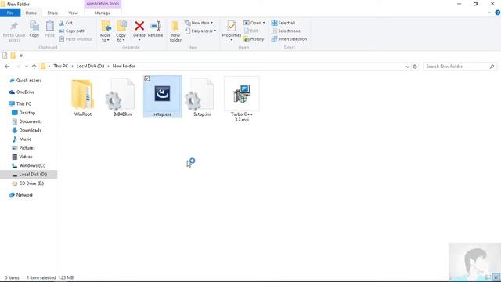This screenshot has height=282, width=501.
Task: Click Local Disk (D:) in address bar
Action: pyautogui.click(x=90, y=66)
